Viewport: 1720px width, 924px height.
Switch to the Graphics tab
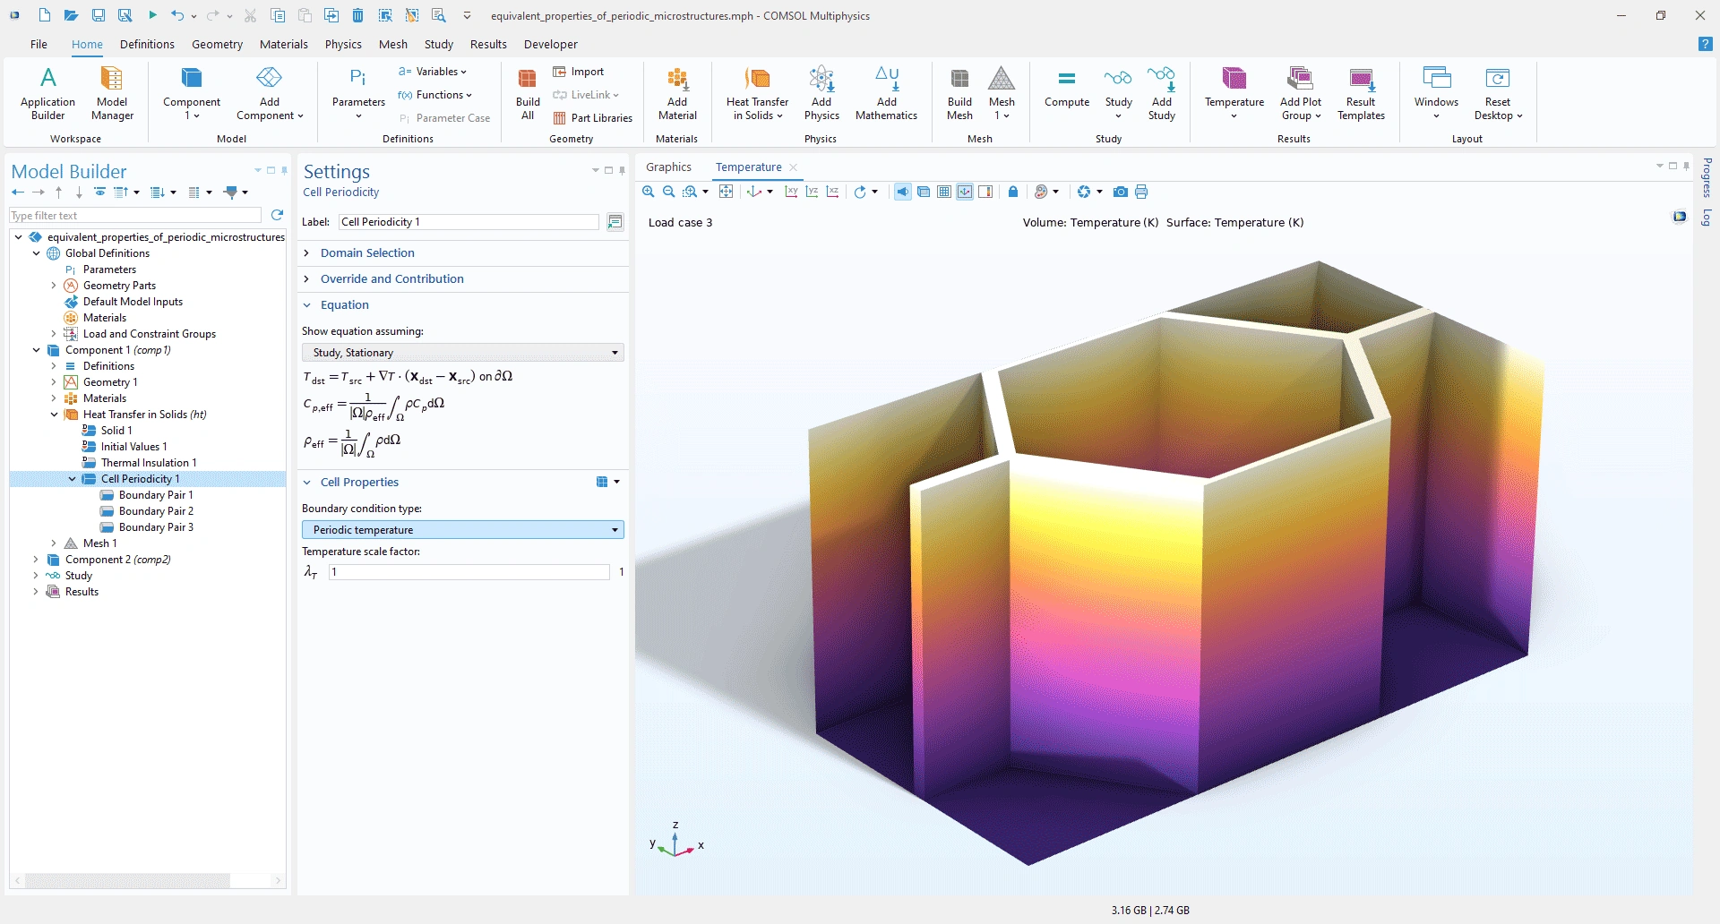tap(668, 167)
